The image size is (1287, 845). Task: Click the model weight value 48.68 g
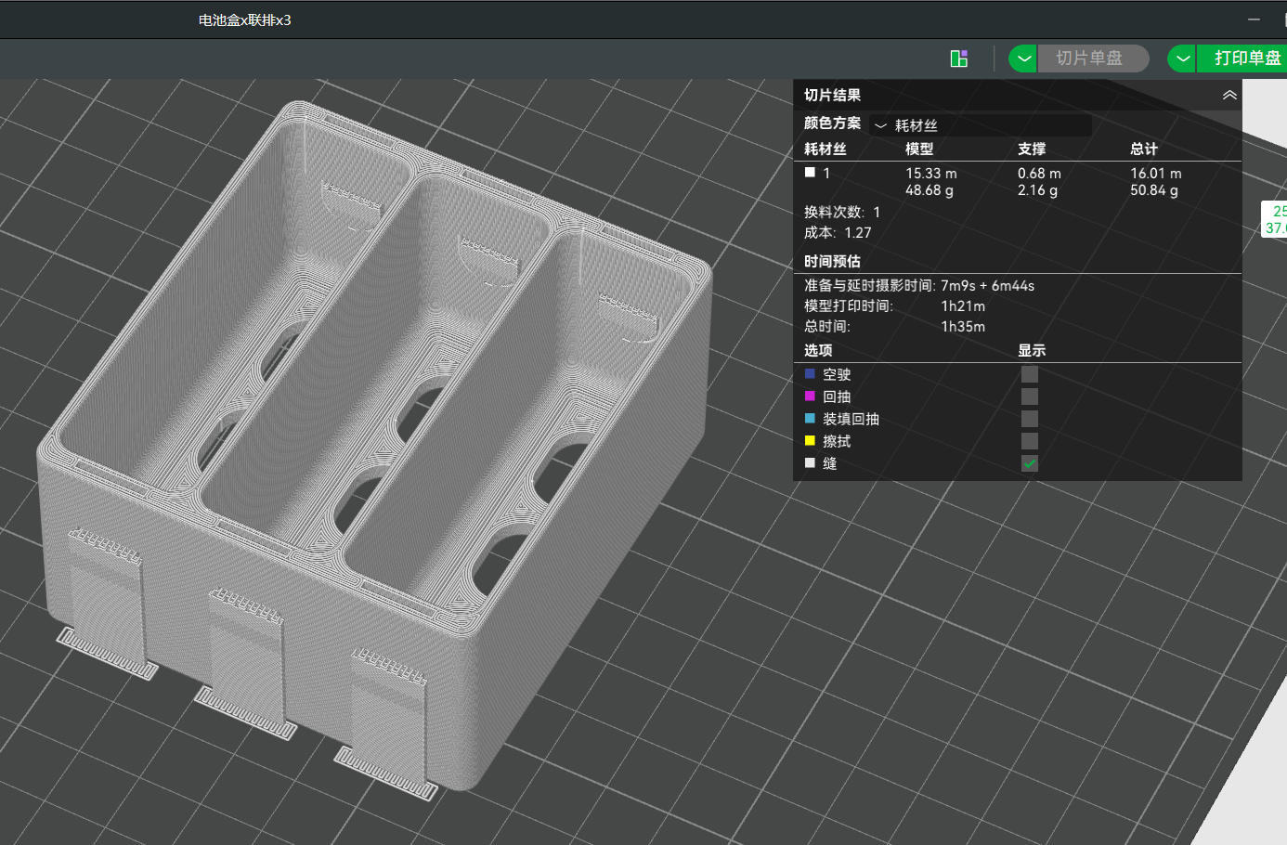coord(929,190)
